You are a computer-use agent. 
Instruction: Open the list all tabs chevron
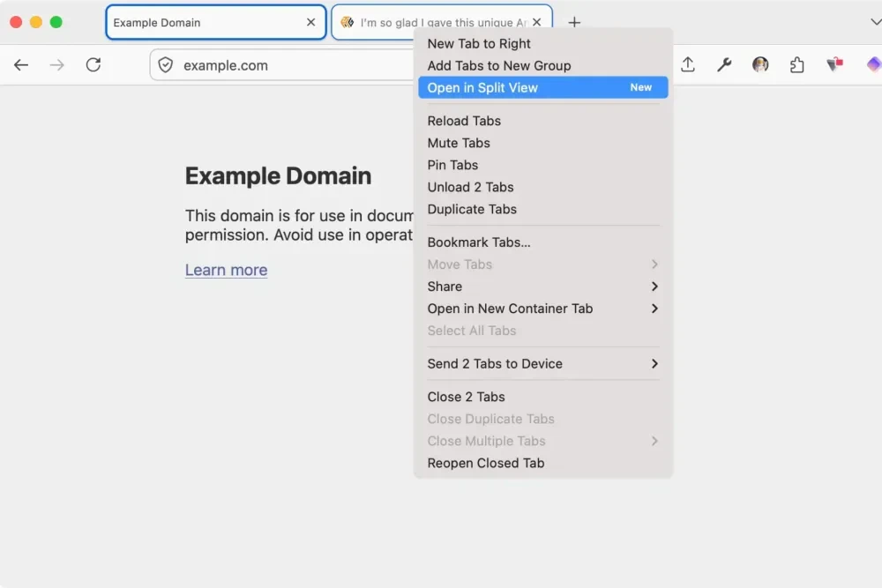pyautogui.click(x=875, y=23)
